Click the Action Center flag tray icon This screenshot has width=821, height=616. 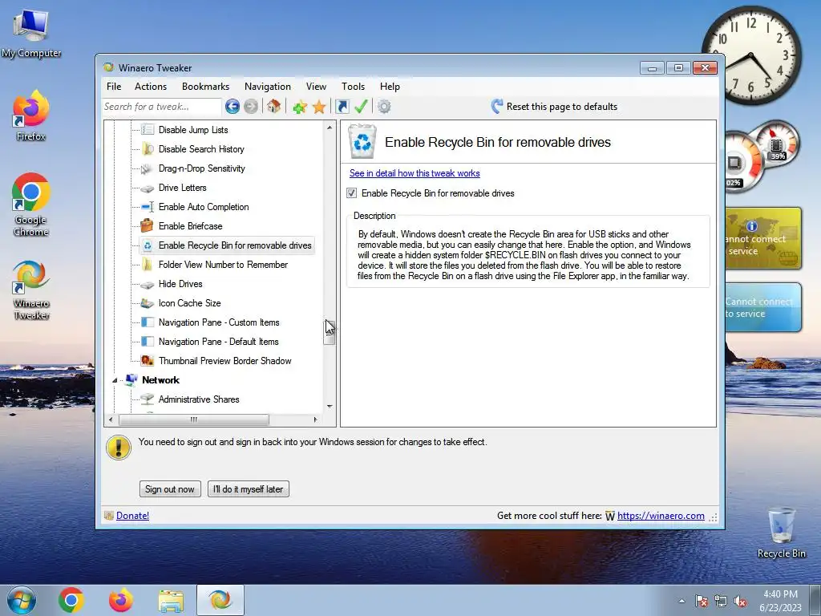click(702, 601)
